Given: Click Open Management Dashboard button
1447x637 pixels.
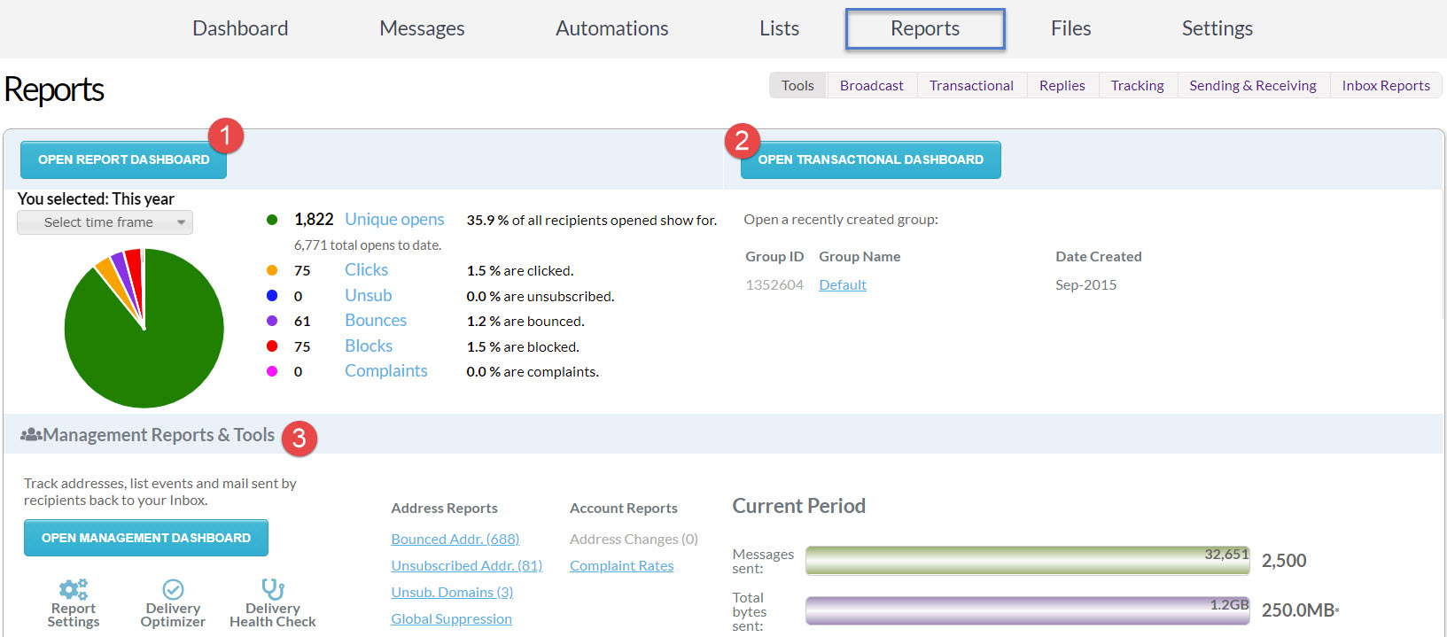Looking at the screenshot, I should click(x=146, y=538).
